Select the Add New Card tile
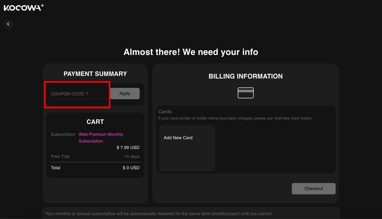The height and width of the screenshot is (219, 382). click(x=187, y=148)
